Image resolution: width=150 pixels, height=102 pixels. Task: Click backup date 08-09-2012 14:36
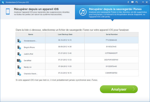point(65,47)
